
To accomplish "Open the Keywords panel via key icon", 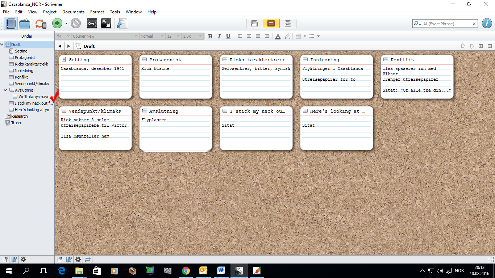I will click(92, 23).
